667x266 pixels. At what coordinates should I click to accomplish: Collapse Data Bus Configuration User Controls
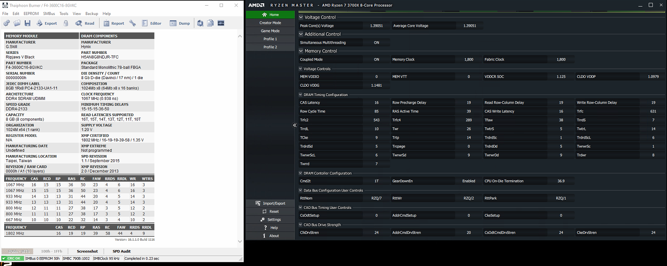(300, 191)
